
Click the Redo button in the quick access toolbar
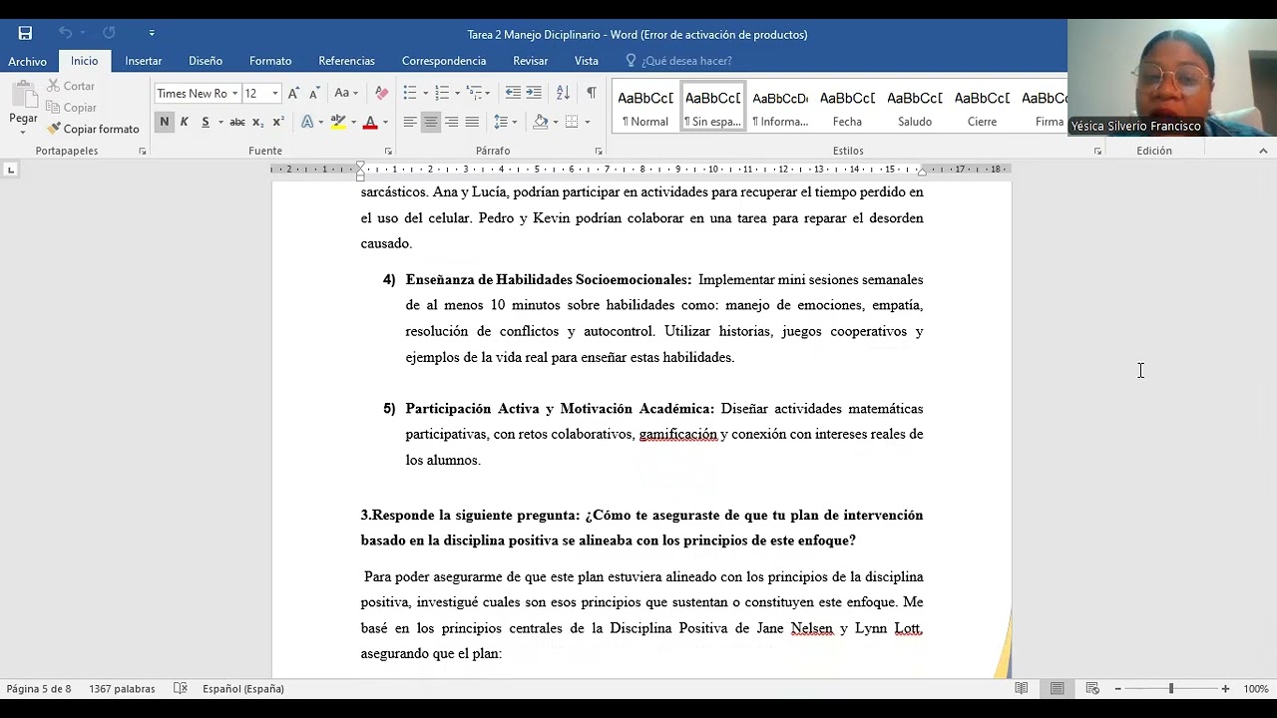109,33
